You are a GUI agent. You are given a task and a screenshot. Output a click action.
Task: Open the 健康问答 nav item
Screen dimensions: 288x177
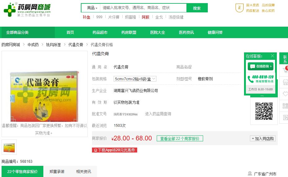coord(215,32)
